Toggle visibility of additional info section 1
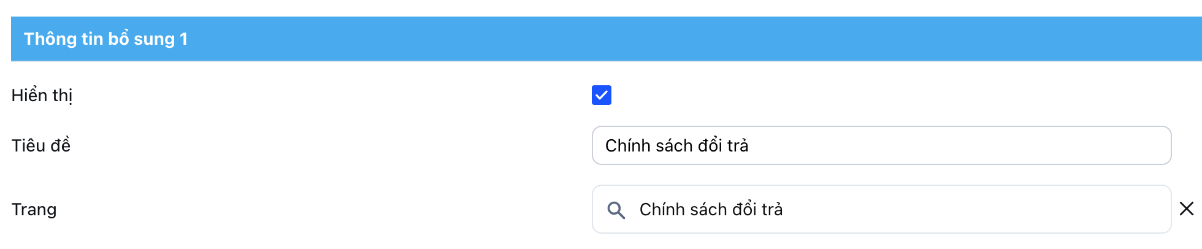1202x249 pixels. pos(601,95)
